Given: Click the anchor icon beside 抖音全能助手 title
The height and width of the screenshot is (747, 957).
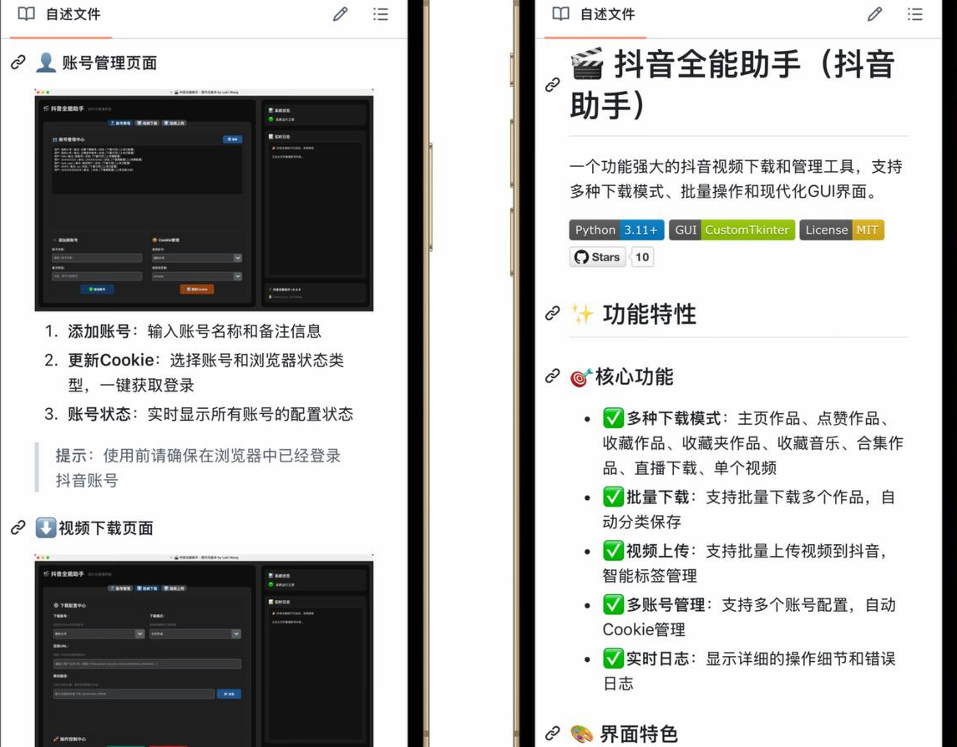Looking at the screenshot, I should click(x=552, y=84).
